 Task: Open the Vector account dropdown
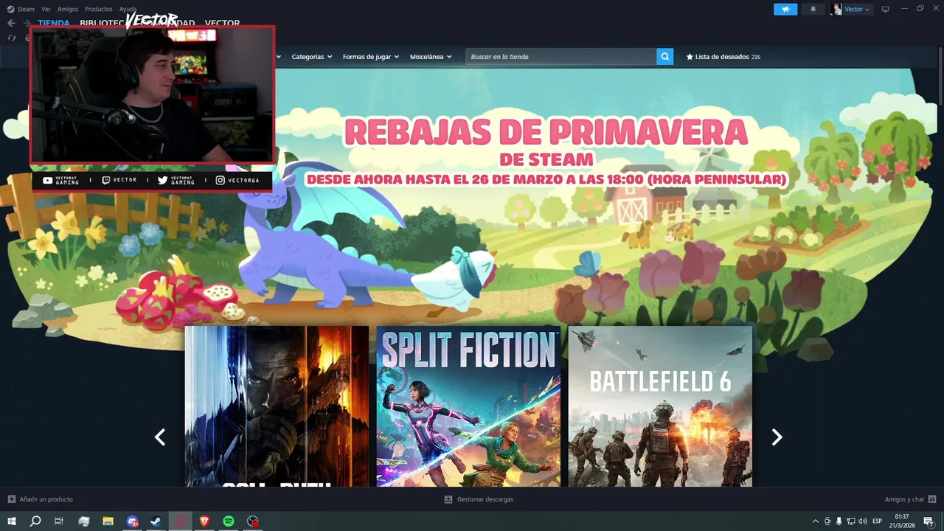click(857, 9)
